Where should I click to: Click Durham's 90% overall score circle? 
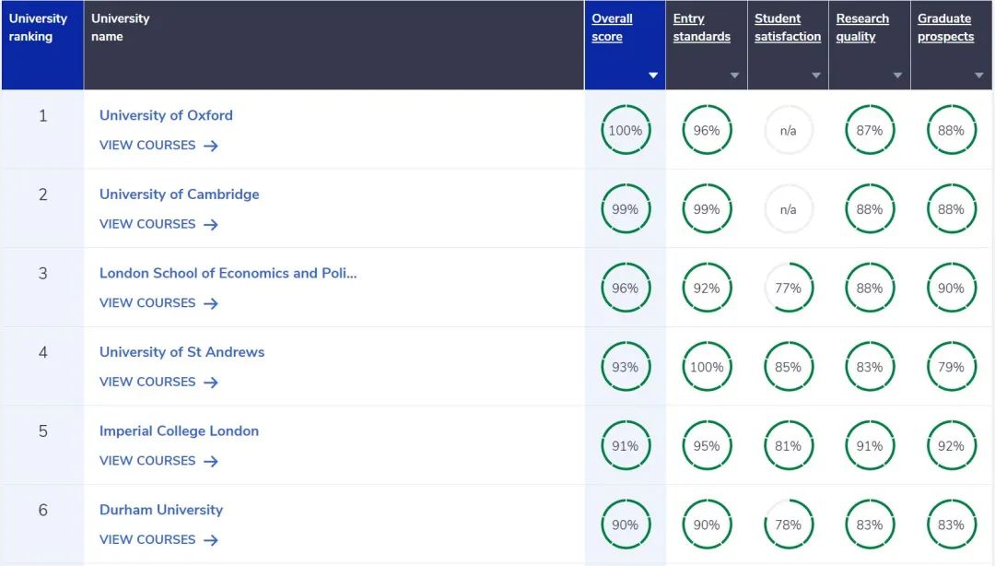click(x=626, y=525)
